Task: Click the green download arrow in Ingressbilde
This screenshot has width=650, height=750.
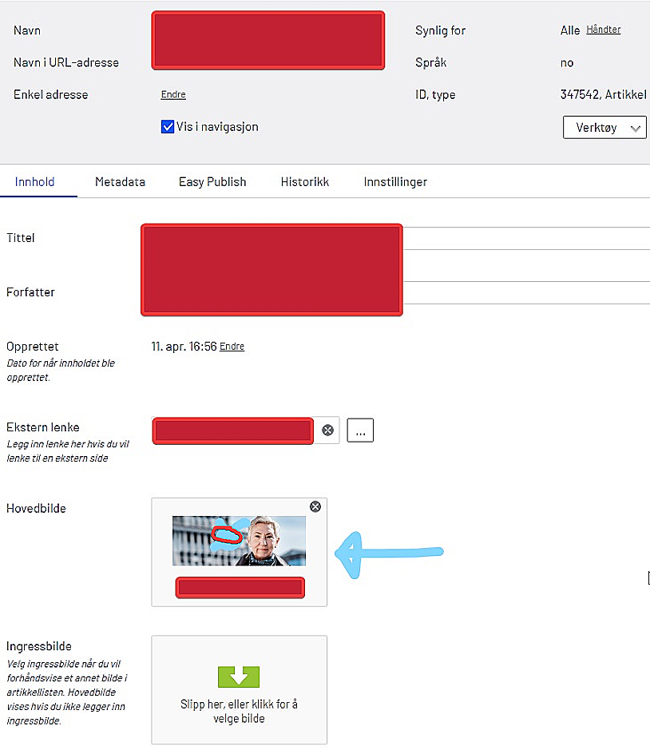Action: (239, 677)
